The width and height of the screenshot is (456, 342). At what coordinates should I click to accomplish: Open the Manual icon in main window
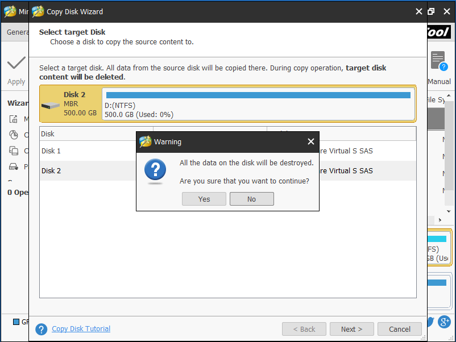[x=439, y=60]
